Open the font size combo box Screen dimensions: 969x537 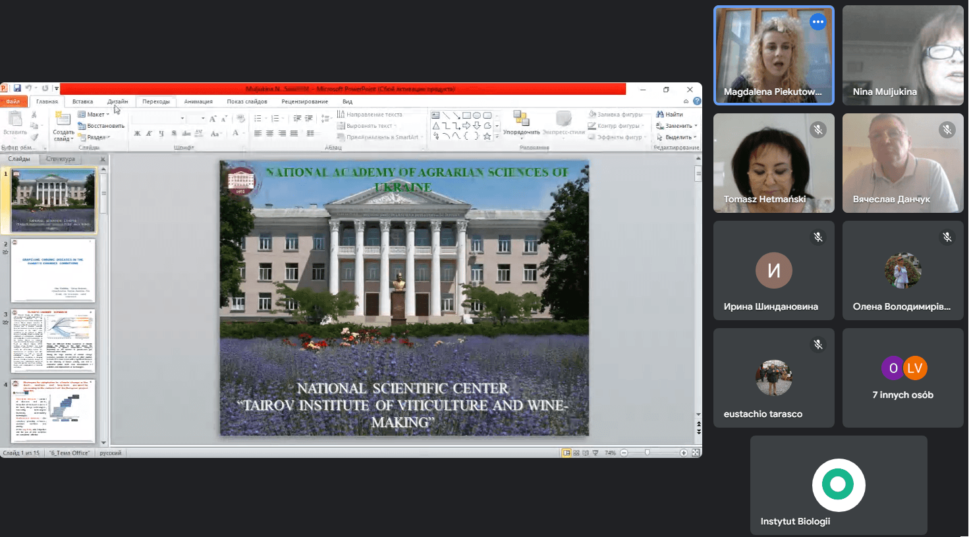click(196, 119)
